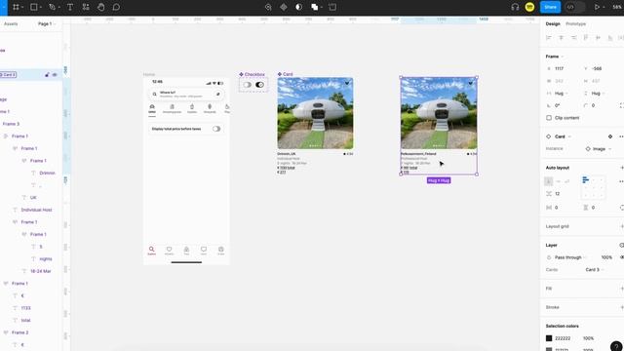The image size is (624, 351).
Task: Click the Align left icon
Action: [x=549, y=37]
